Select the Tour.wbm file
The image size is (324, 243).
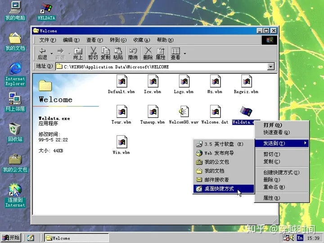(x=121, y=115)
